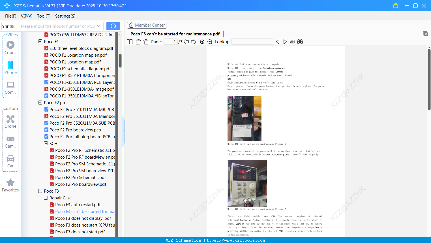Select the Game console category
The width and height of the screenshot is (431, 243).
[x=10, y=142]
